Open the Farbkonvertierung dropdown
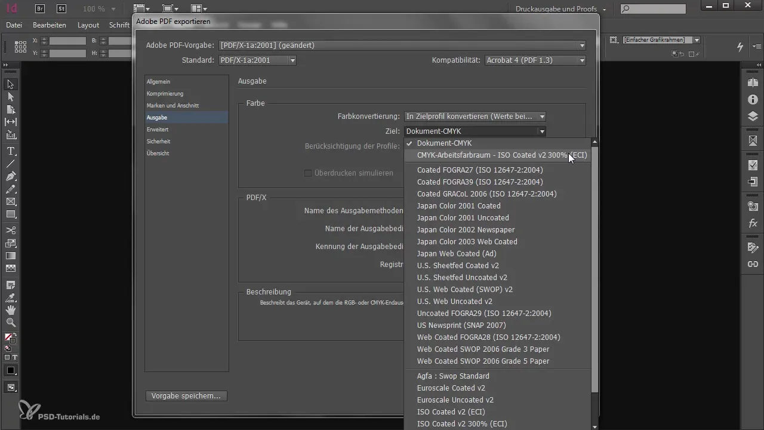The image size is (764, 430). tap(475, 116)
